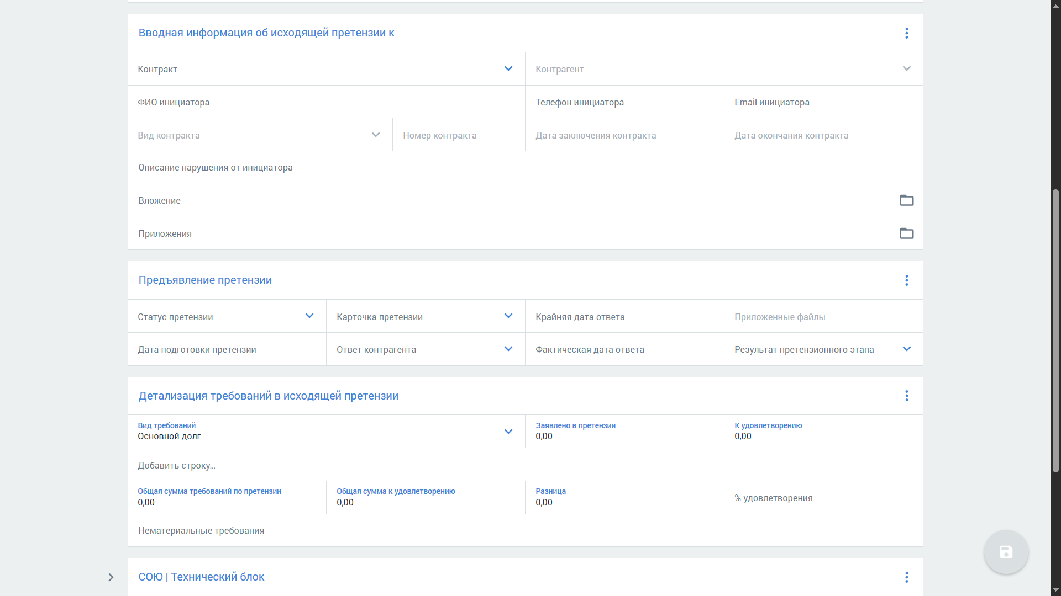Click Детализация требований в исходящей претензии heading
Viewport: 1061px width, 596px height.
pos(268,396)
